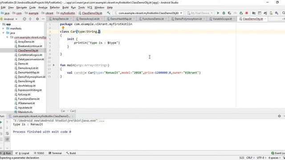The height and width of the screenshot is (160, 285).
Task: Collapse com.example.vikrant package node
Action: point(8,37)
